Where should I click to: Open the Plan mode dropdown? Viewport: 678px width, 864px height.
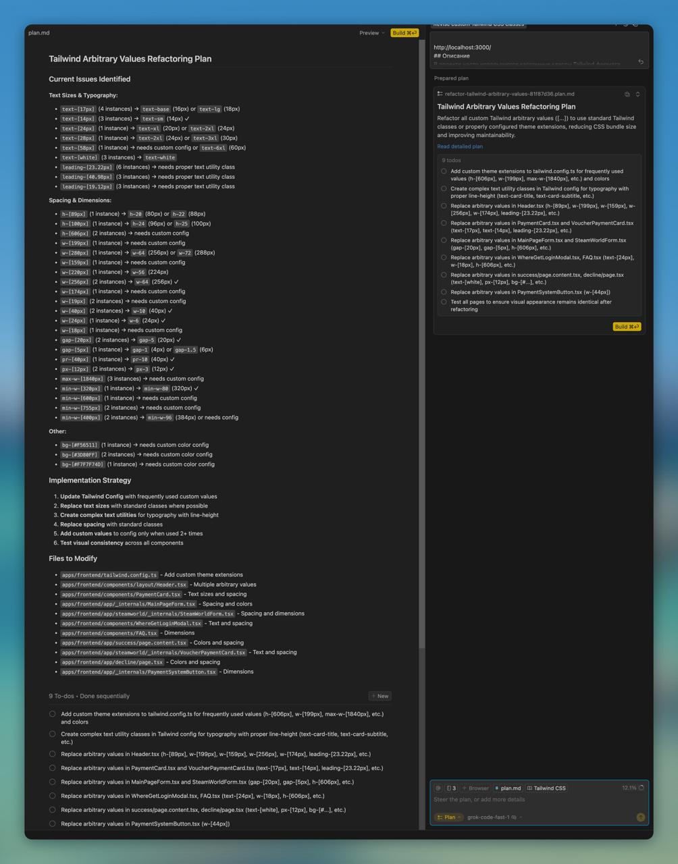click(x=449, y=817)
